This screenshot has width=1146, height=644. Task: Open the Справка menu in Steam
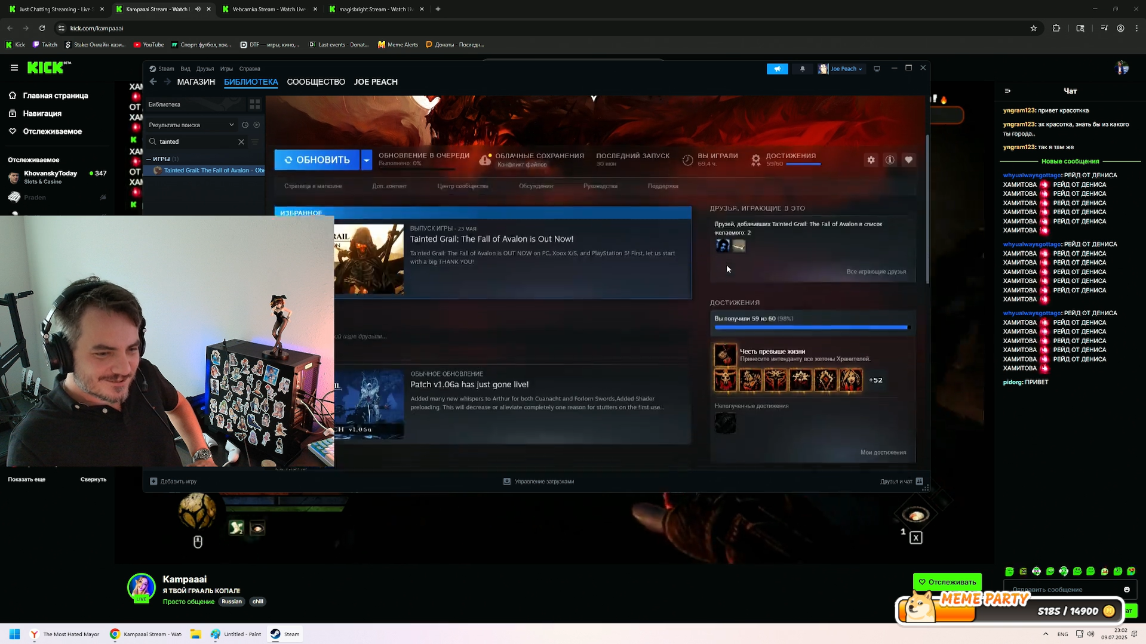pyautogui.click(x=250, y=69)
